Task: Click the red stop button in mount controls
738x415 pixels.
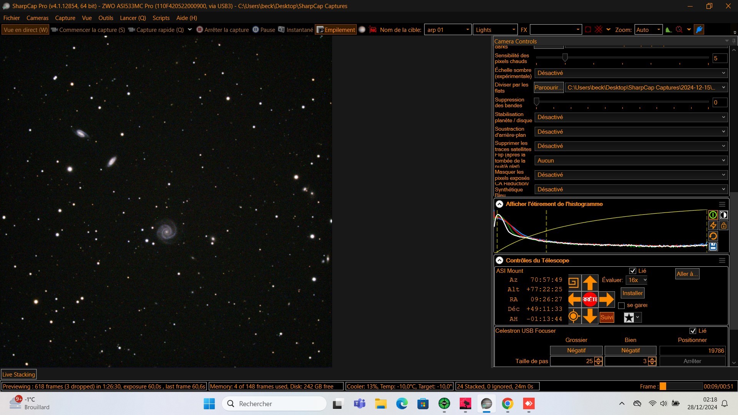Action: [x=590, y=299]
